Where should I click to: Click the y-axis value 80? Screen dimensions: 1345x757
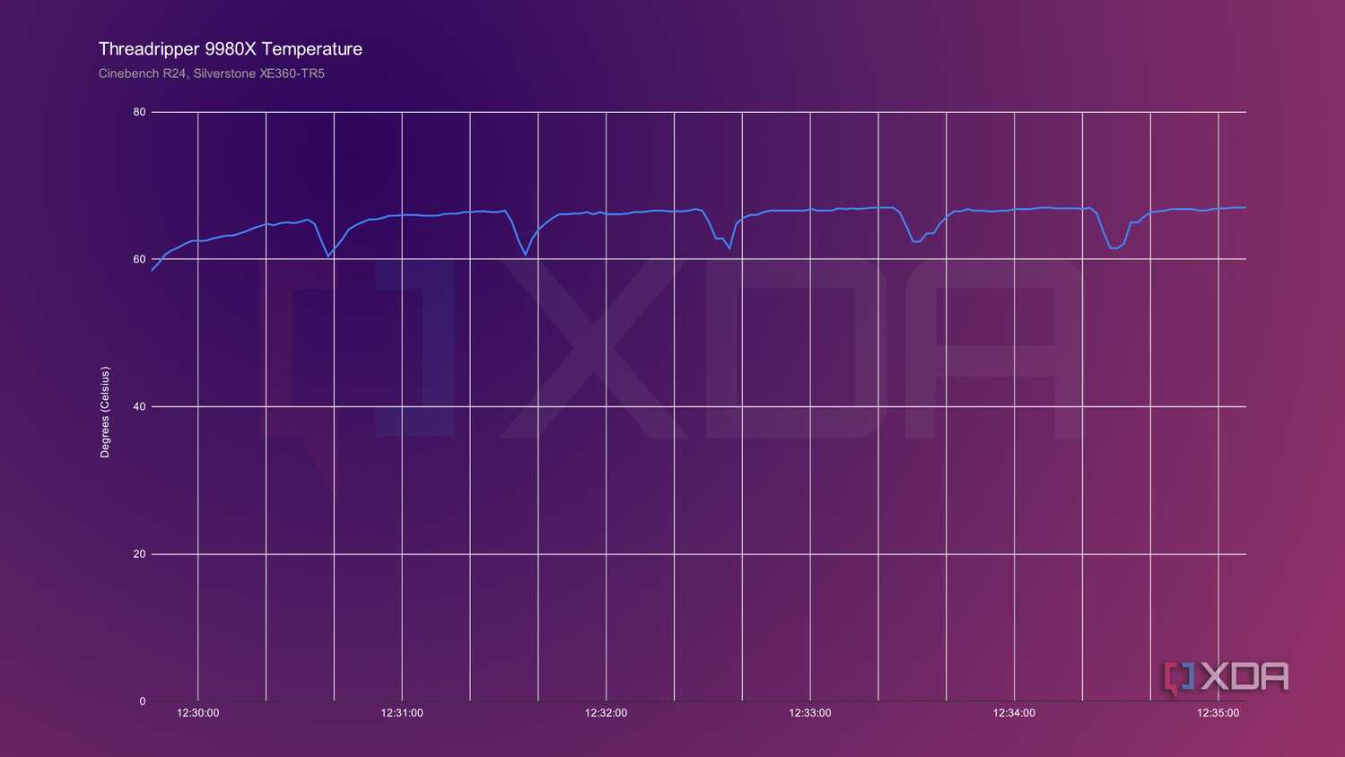point(139,112)
